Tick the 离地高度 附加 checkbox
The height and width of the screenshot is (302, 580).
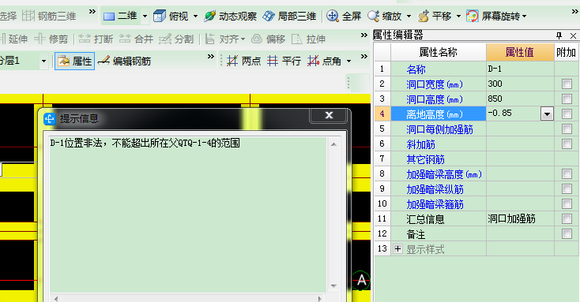(x=567, y=114)
